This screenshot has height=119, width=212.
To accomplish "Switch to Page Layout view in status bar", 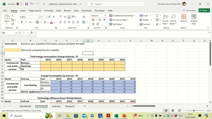I will (173, 111).
